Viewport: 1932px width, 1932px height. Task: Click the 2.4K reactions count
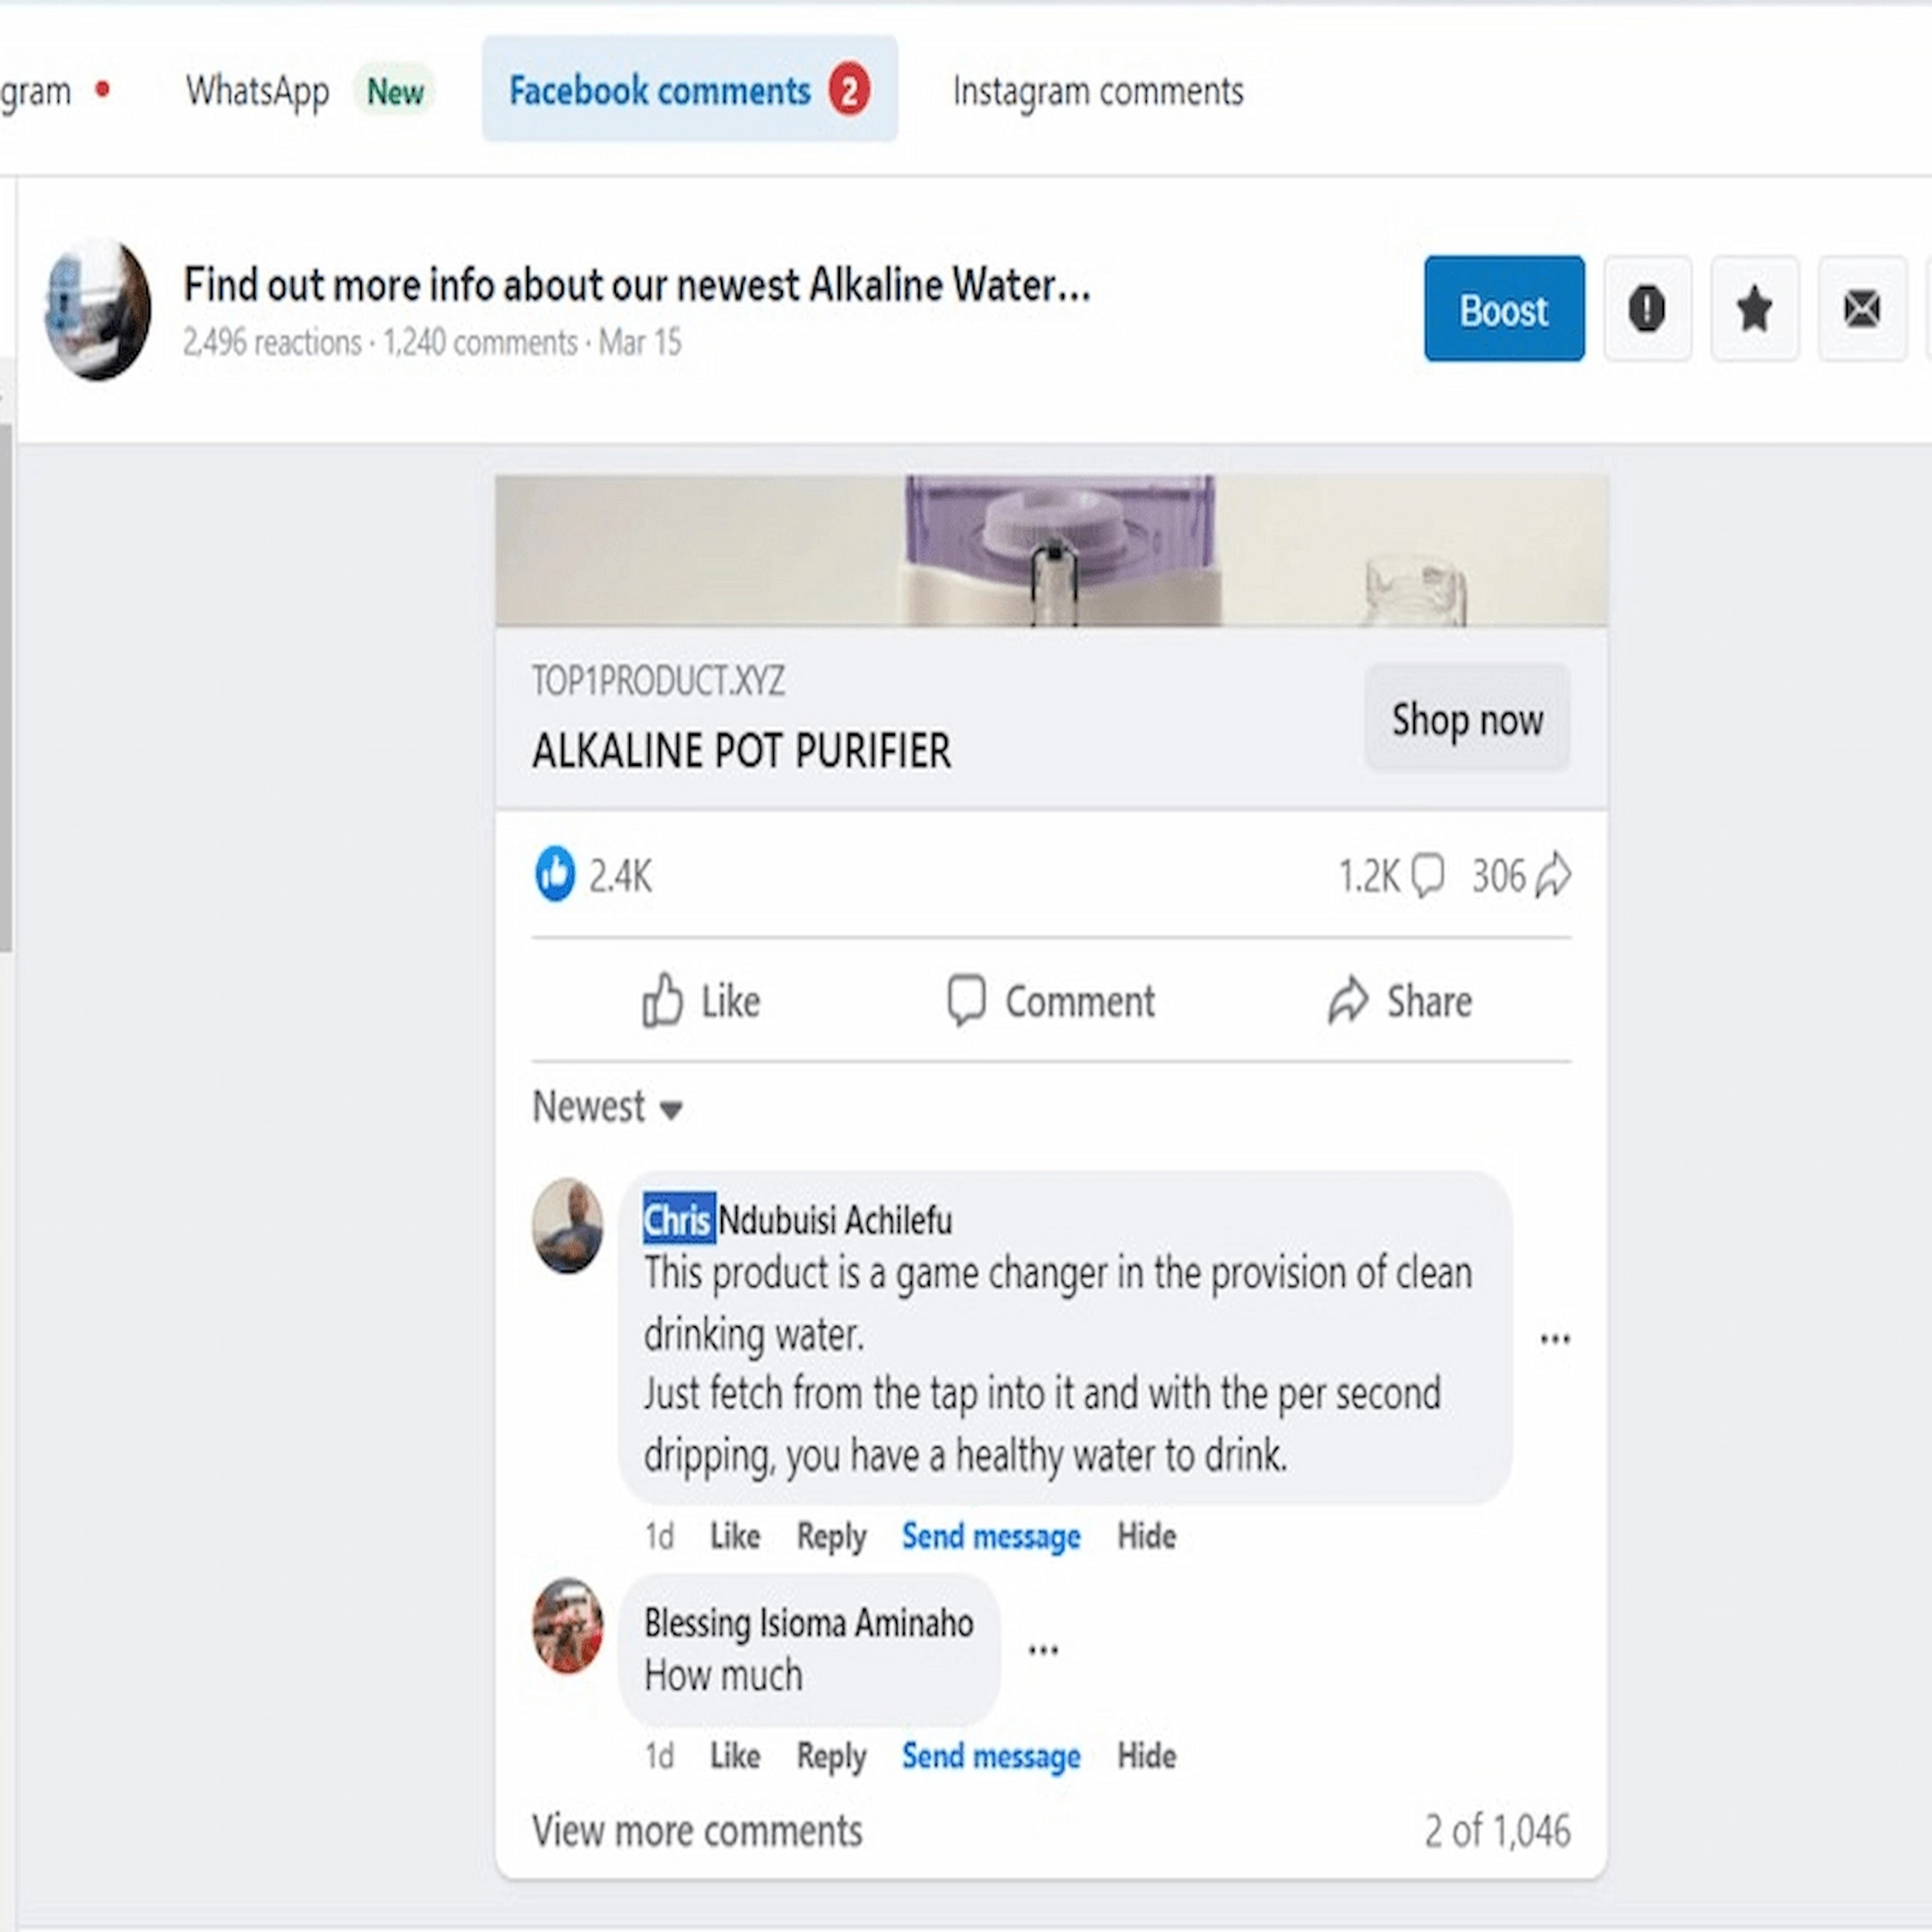click(x=620, y=876)
